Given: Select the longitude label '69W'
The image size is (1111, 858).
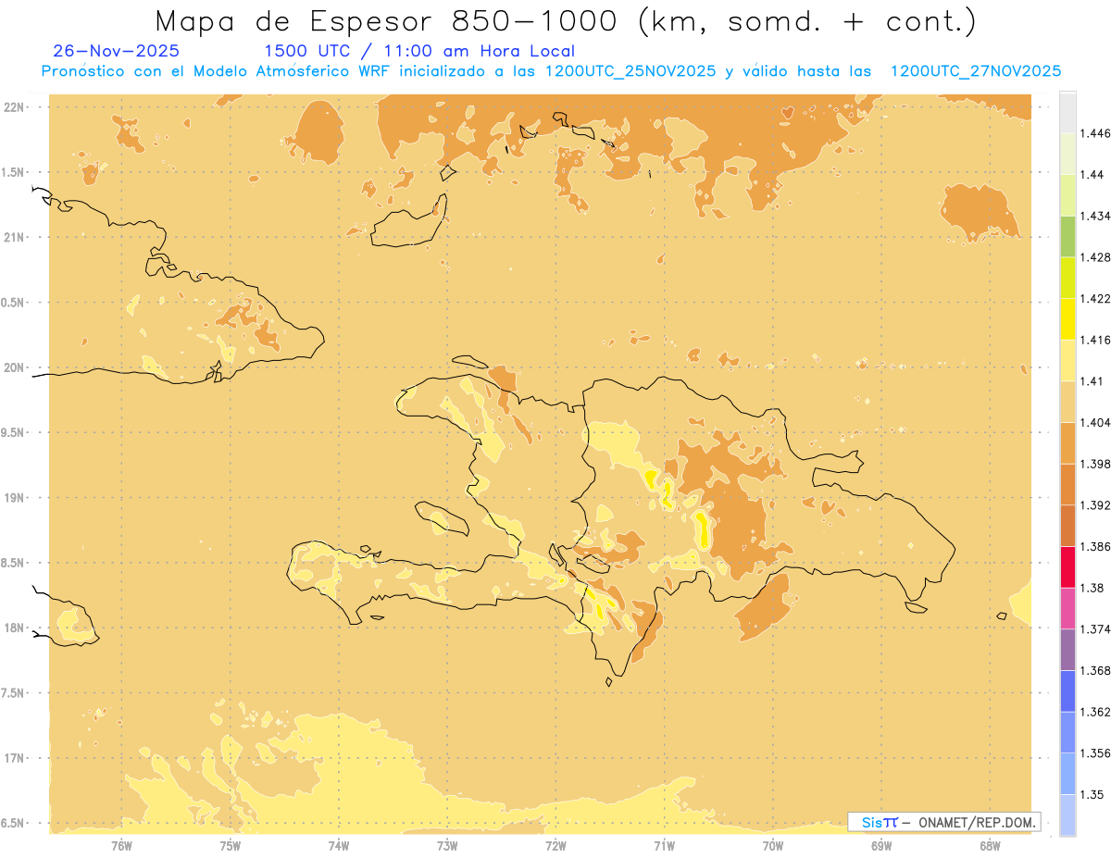Looking at the screenshot, I should click(881, 844).
